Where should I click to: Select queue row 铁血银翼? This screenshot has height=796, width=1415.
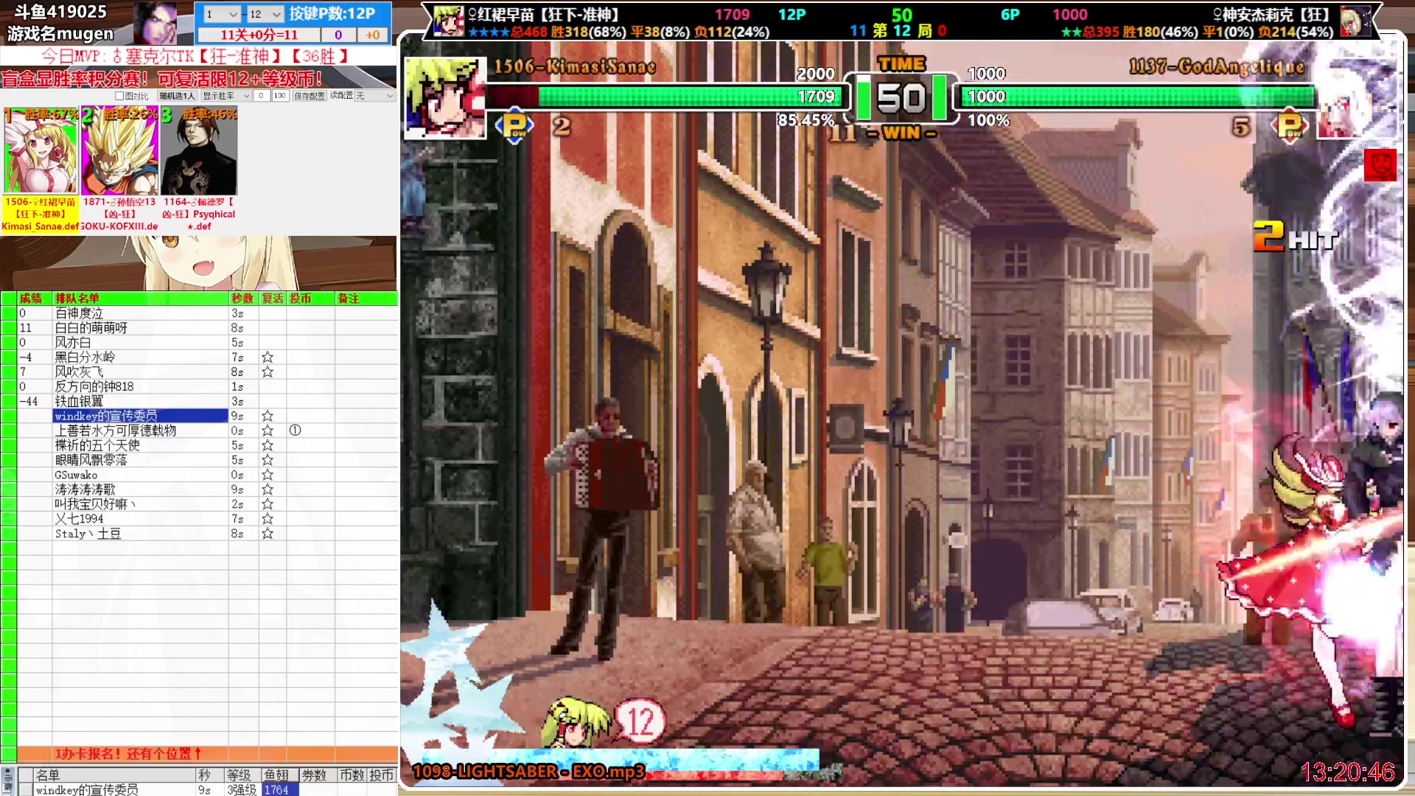tap(140, 402)
